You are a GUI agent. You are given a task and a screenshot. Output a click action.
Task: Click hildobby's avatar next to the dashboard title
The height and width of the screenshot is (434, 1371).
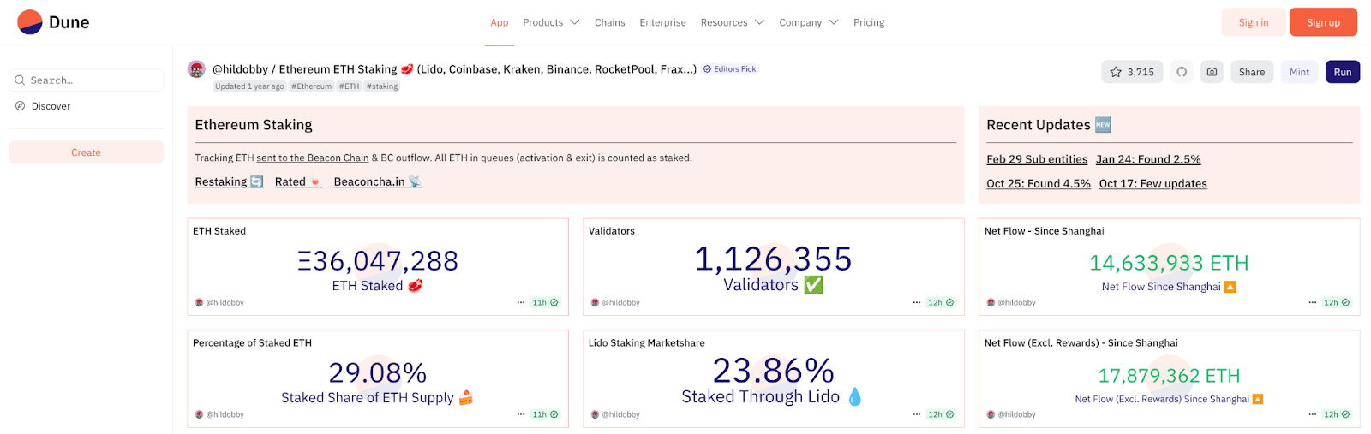pyautogui.click(x=196, y=69)
